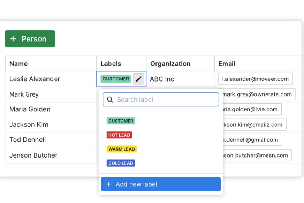This screenshot has height=203, width=304.
Task: Click the blue Add new label button
Action: (160, 184)
